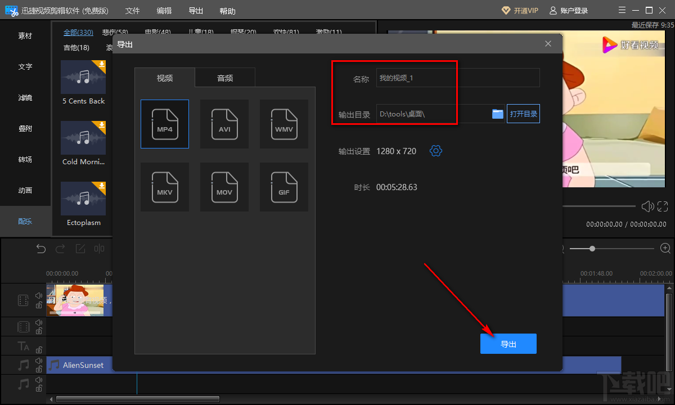Click the blue 导出 button
This screenshot has height=405, width=675.
pyautogui.click(x=508, y=344)
